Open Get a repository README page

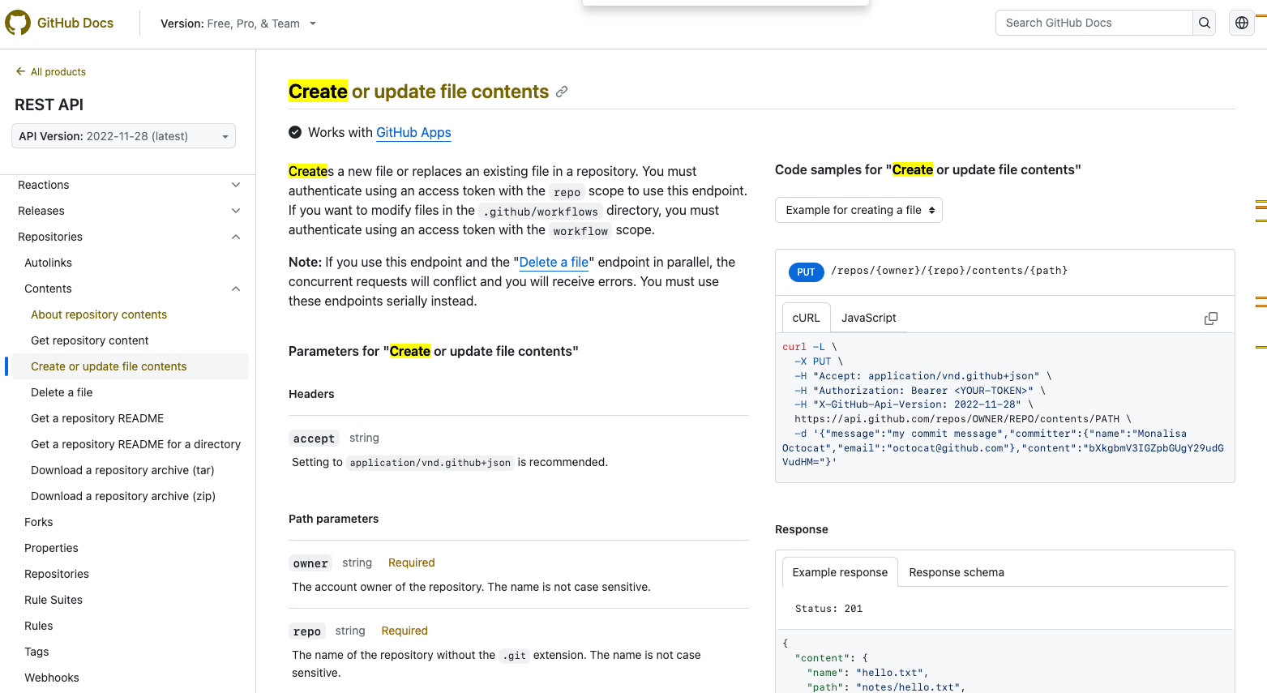pos(97,418)
